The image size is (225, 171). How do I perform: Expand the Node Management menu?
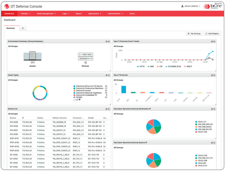(x=46, y=13)
